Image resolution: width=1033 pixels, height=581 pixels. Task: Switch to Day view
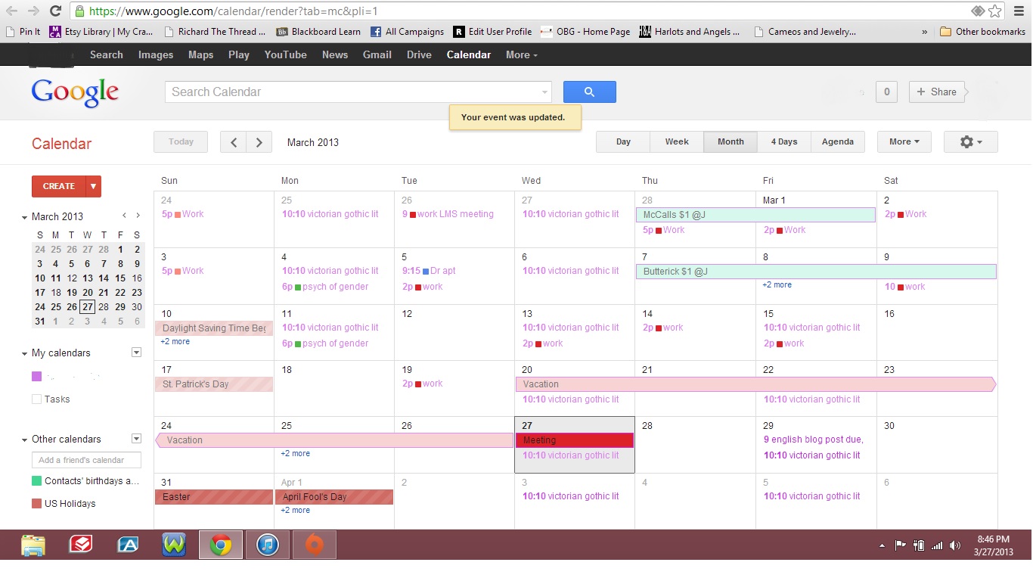(x=623, y=141)
